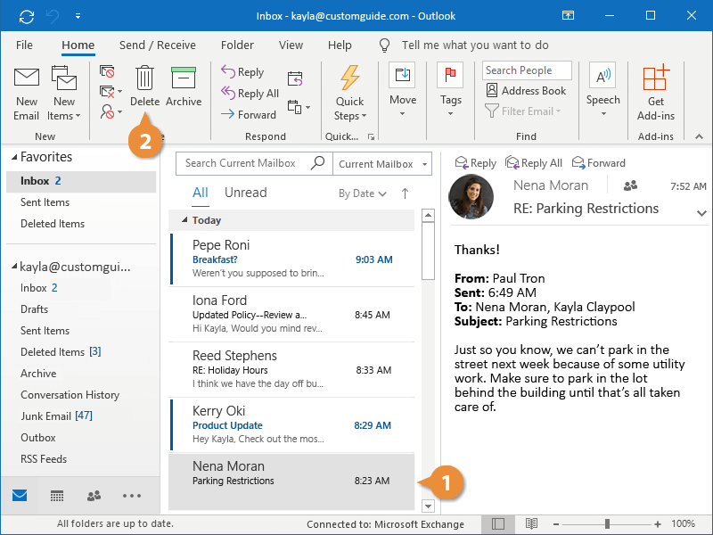713x535 pixels.
Task: Open the By Date sort dropdown
Action: coord(363,193)
